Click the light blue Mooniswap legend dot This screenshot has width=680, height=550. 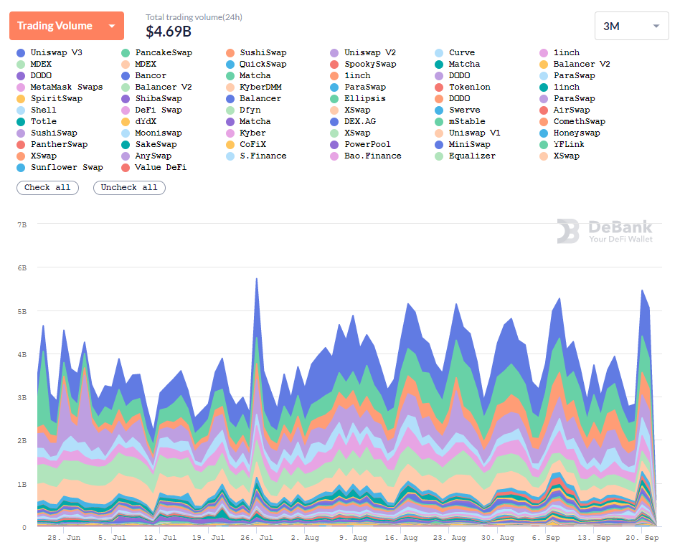coord(126,133)
